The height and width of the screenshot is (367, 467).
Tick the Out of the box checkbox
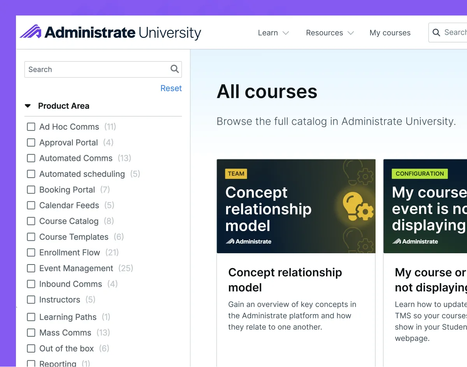tap(31, 348)
